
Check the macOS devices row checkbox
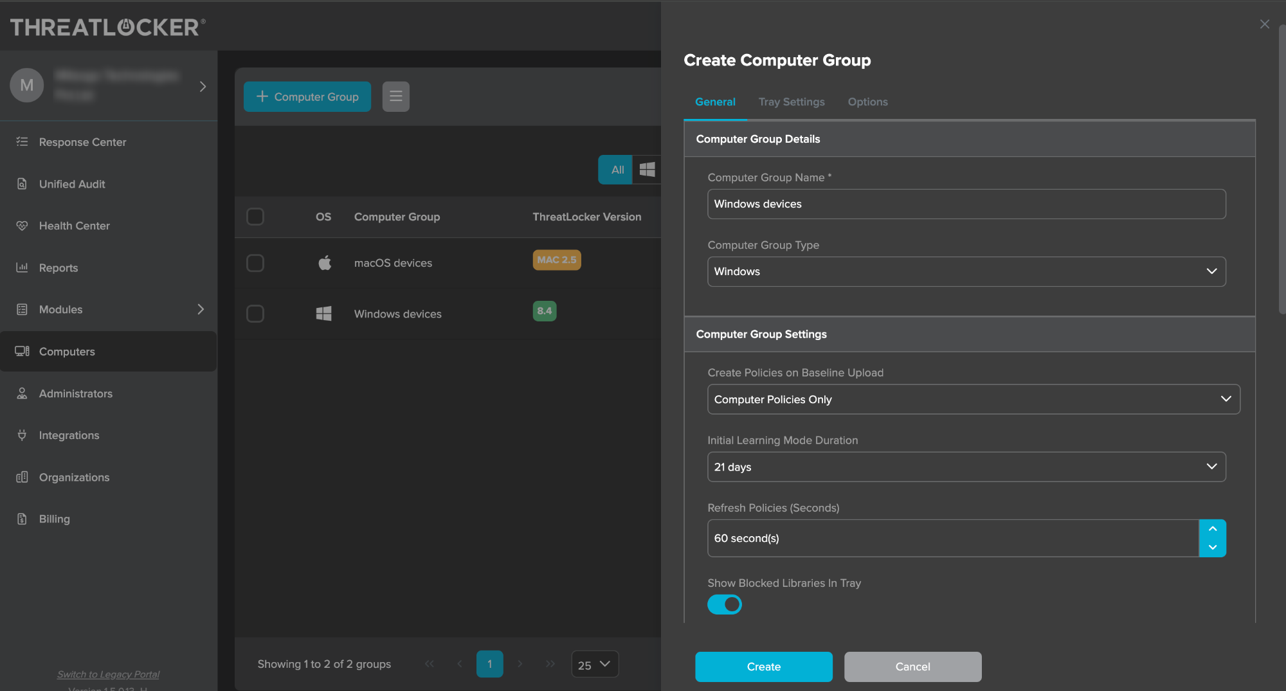(x=255, y=263)
